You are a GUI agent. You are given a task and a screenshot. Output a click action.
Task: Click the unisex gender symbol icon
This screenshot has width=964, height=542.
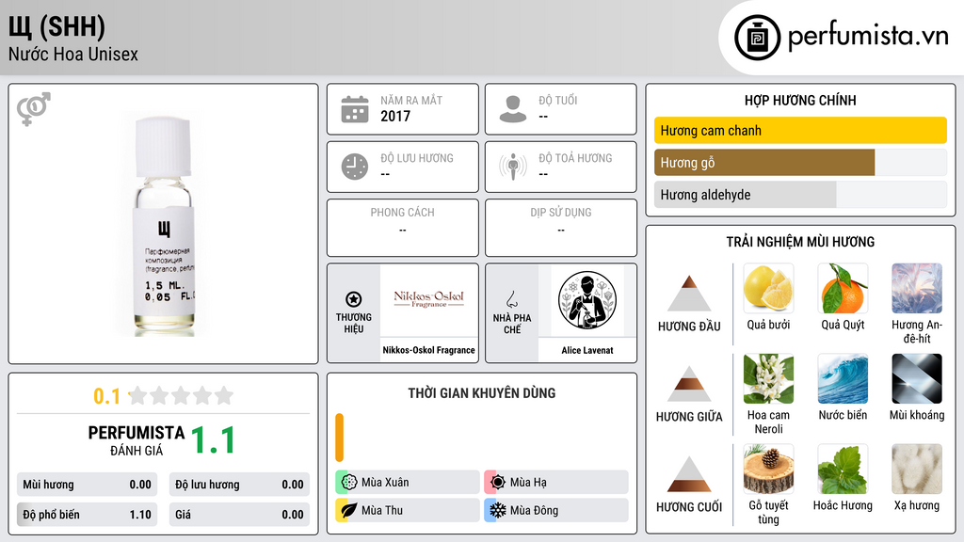34,109
